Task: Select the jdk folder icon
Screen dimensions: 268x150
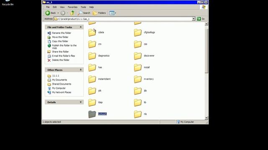Action: point(92,91)
